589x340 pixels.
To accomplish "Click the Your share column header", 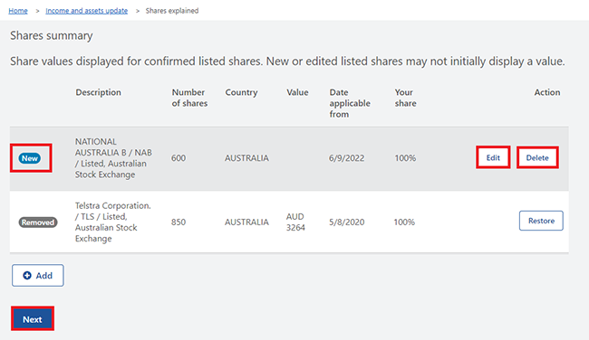I will [x=405, y=98].
